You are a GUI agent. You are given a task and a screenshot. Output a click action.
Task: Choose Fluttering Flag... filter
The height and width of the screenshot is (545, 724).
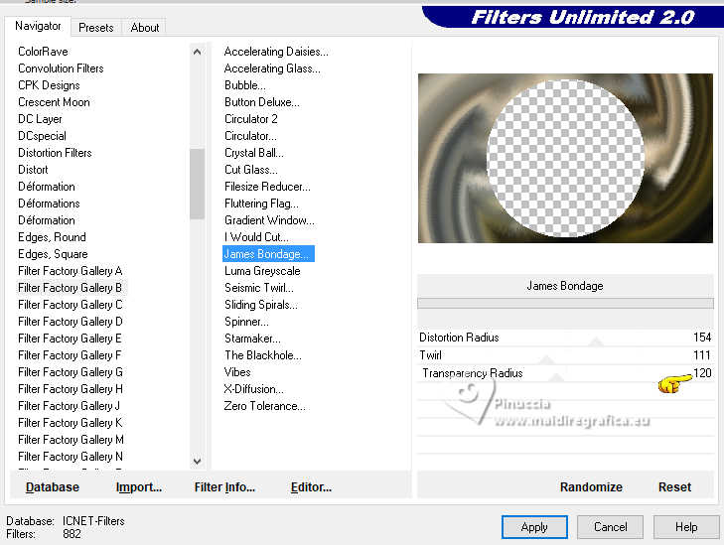(x=261, y=204)
